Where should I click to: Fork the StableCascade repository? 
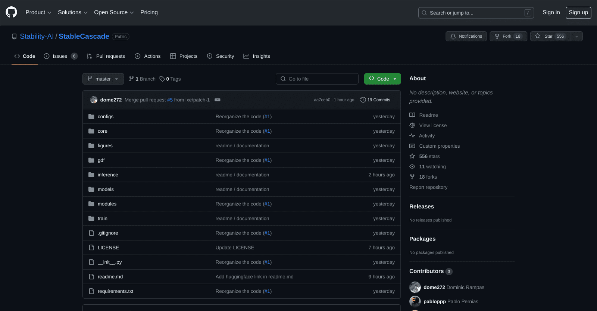[x=508, y=36]
